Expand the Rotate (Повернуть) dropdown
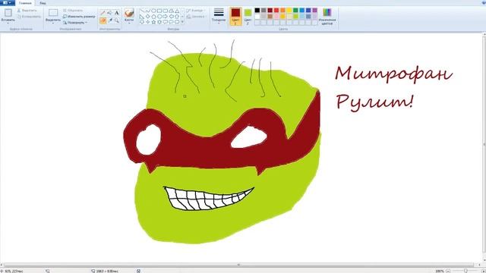Viewport: 486px width, 273px height. (75, 23)
